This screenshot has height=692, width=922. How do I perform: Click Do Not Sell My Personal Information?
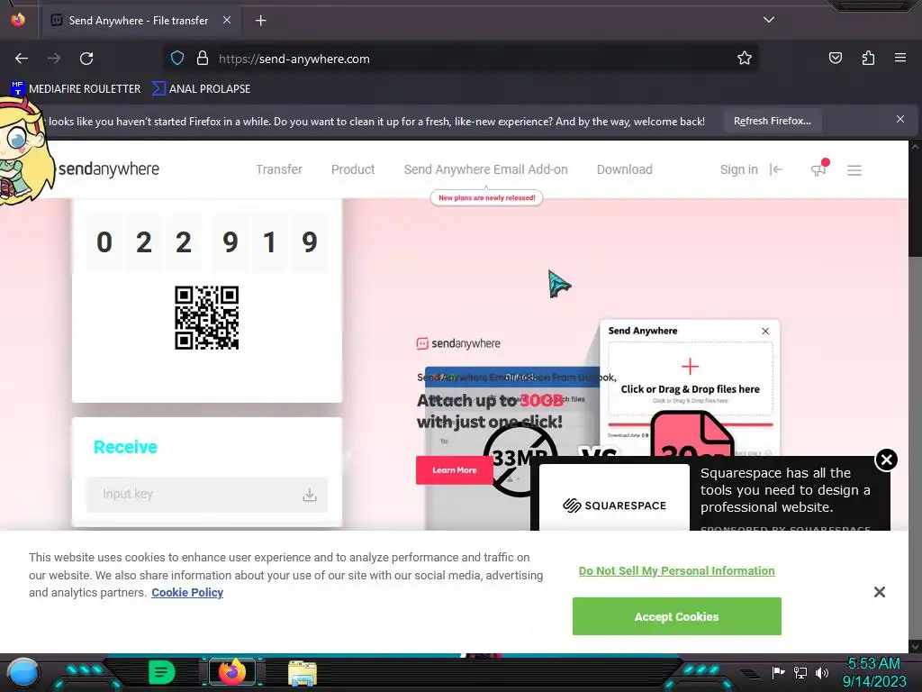pyautogui.click(x=676, y=570)
